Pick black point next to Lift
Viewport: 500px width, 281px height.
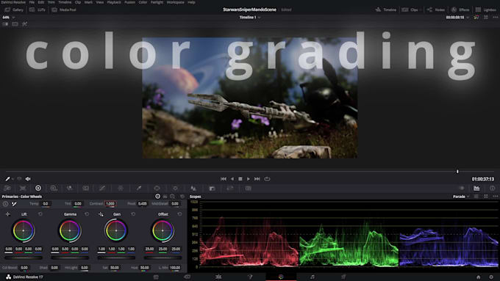point(7,214)
